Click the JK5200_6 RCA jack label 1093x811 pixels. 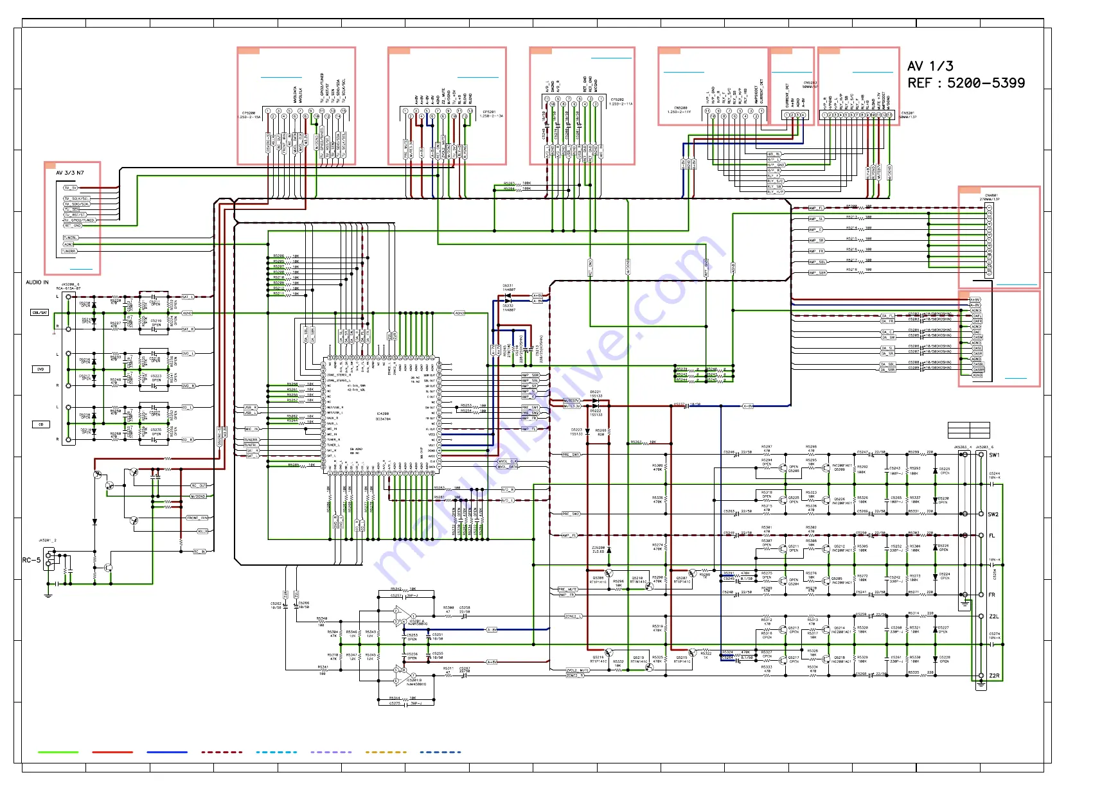coord(70,284)
